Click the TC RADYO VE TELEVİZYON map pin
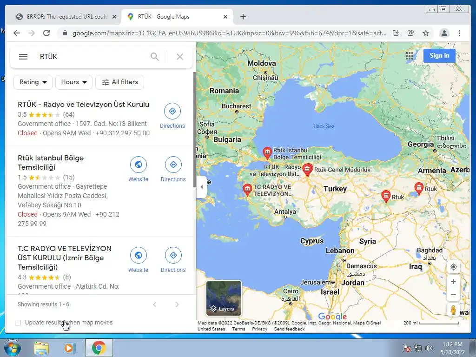 point(247,190)
